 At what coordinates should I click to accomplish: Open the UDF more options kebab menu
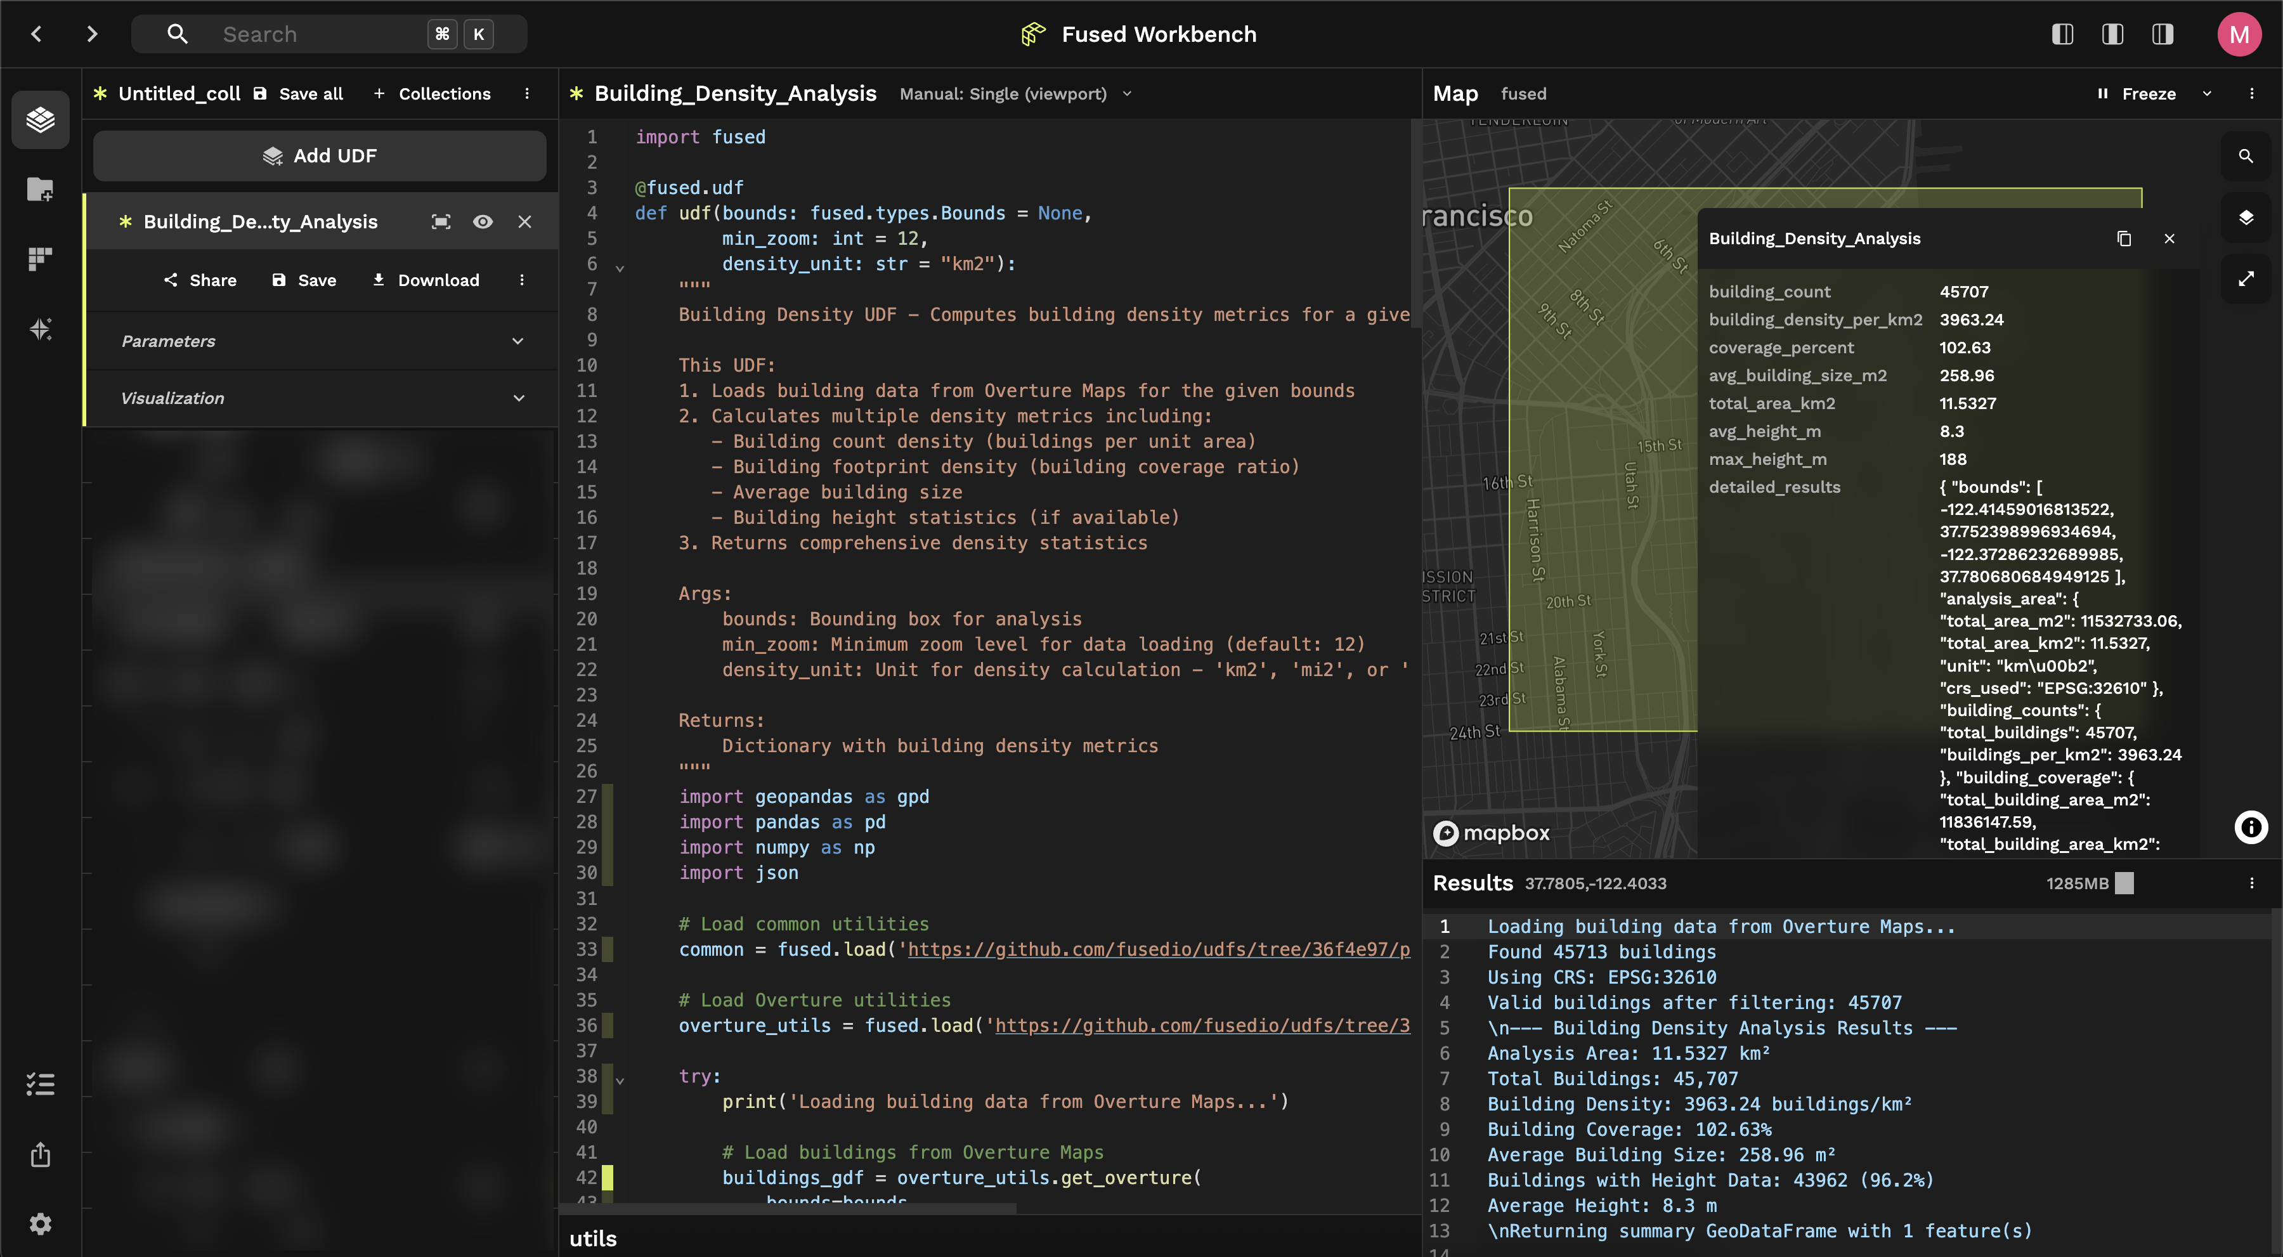pyautogui.click(x=522, y=280)
